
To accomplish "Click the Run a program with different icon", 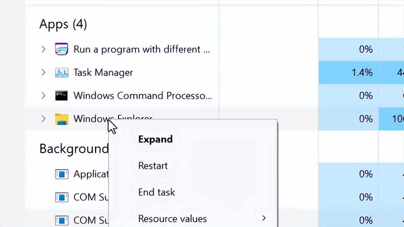I will click(x=62, y=49).
